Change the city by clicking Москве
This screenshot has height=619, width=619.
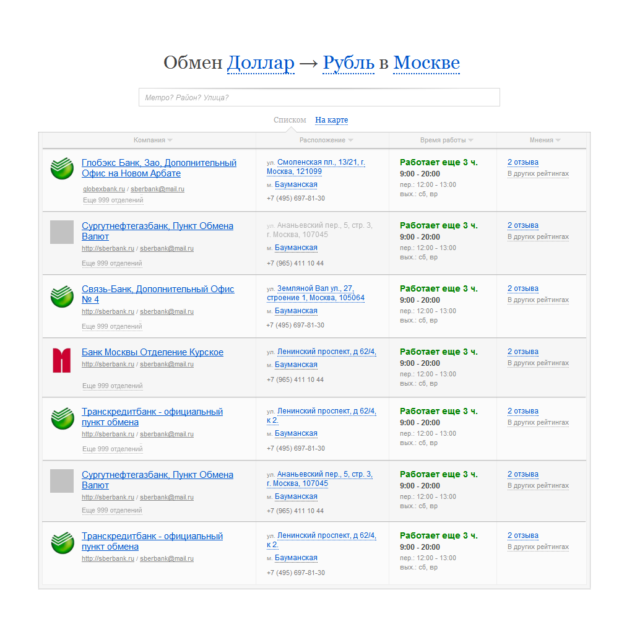(x=426, y=63)
